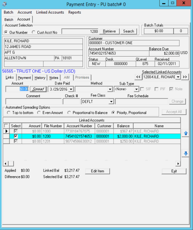The width and height of the screenshot is (193, 230).
Task: Click the Amount input field
Action: pyautogui.click(x=17, y=89)
